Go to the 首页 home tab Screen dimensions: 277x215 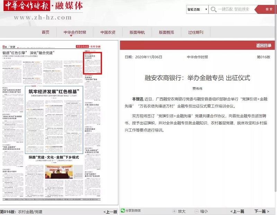[45, 32]
